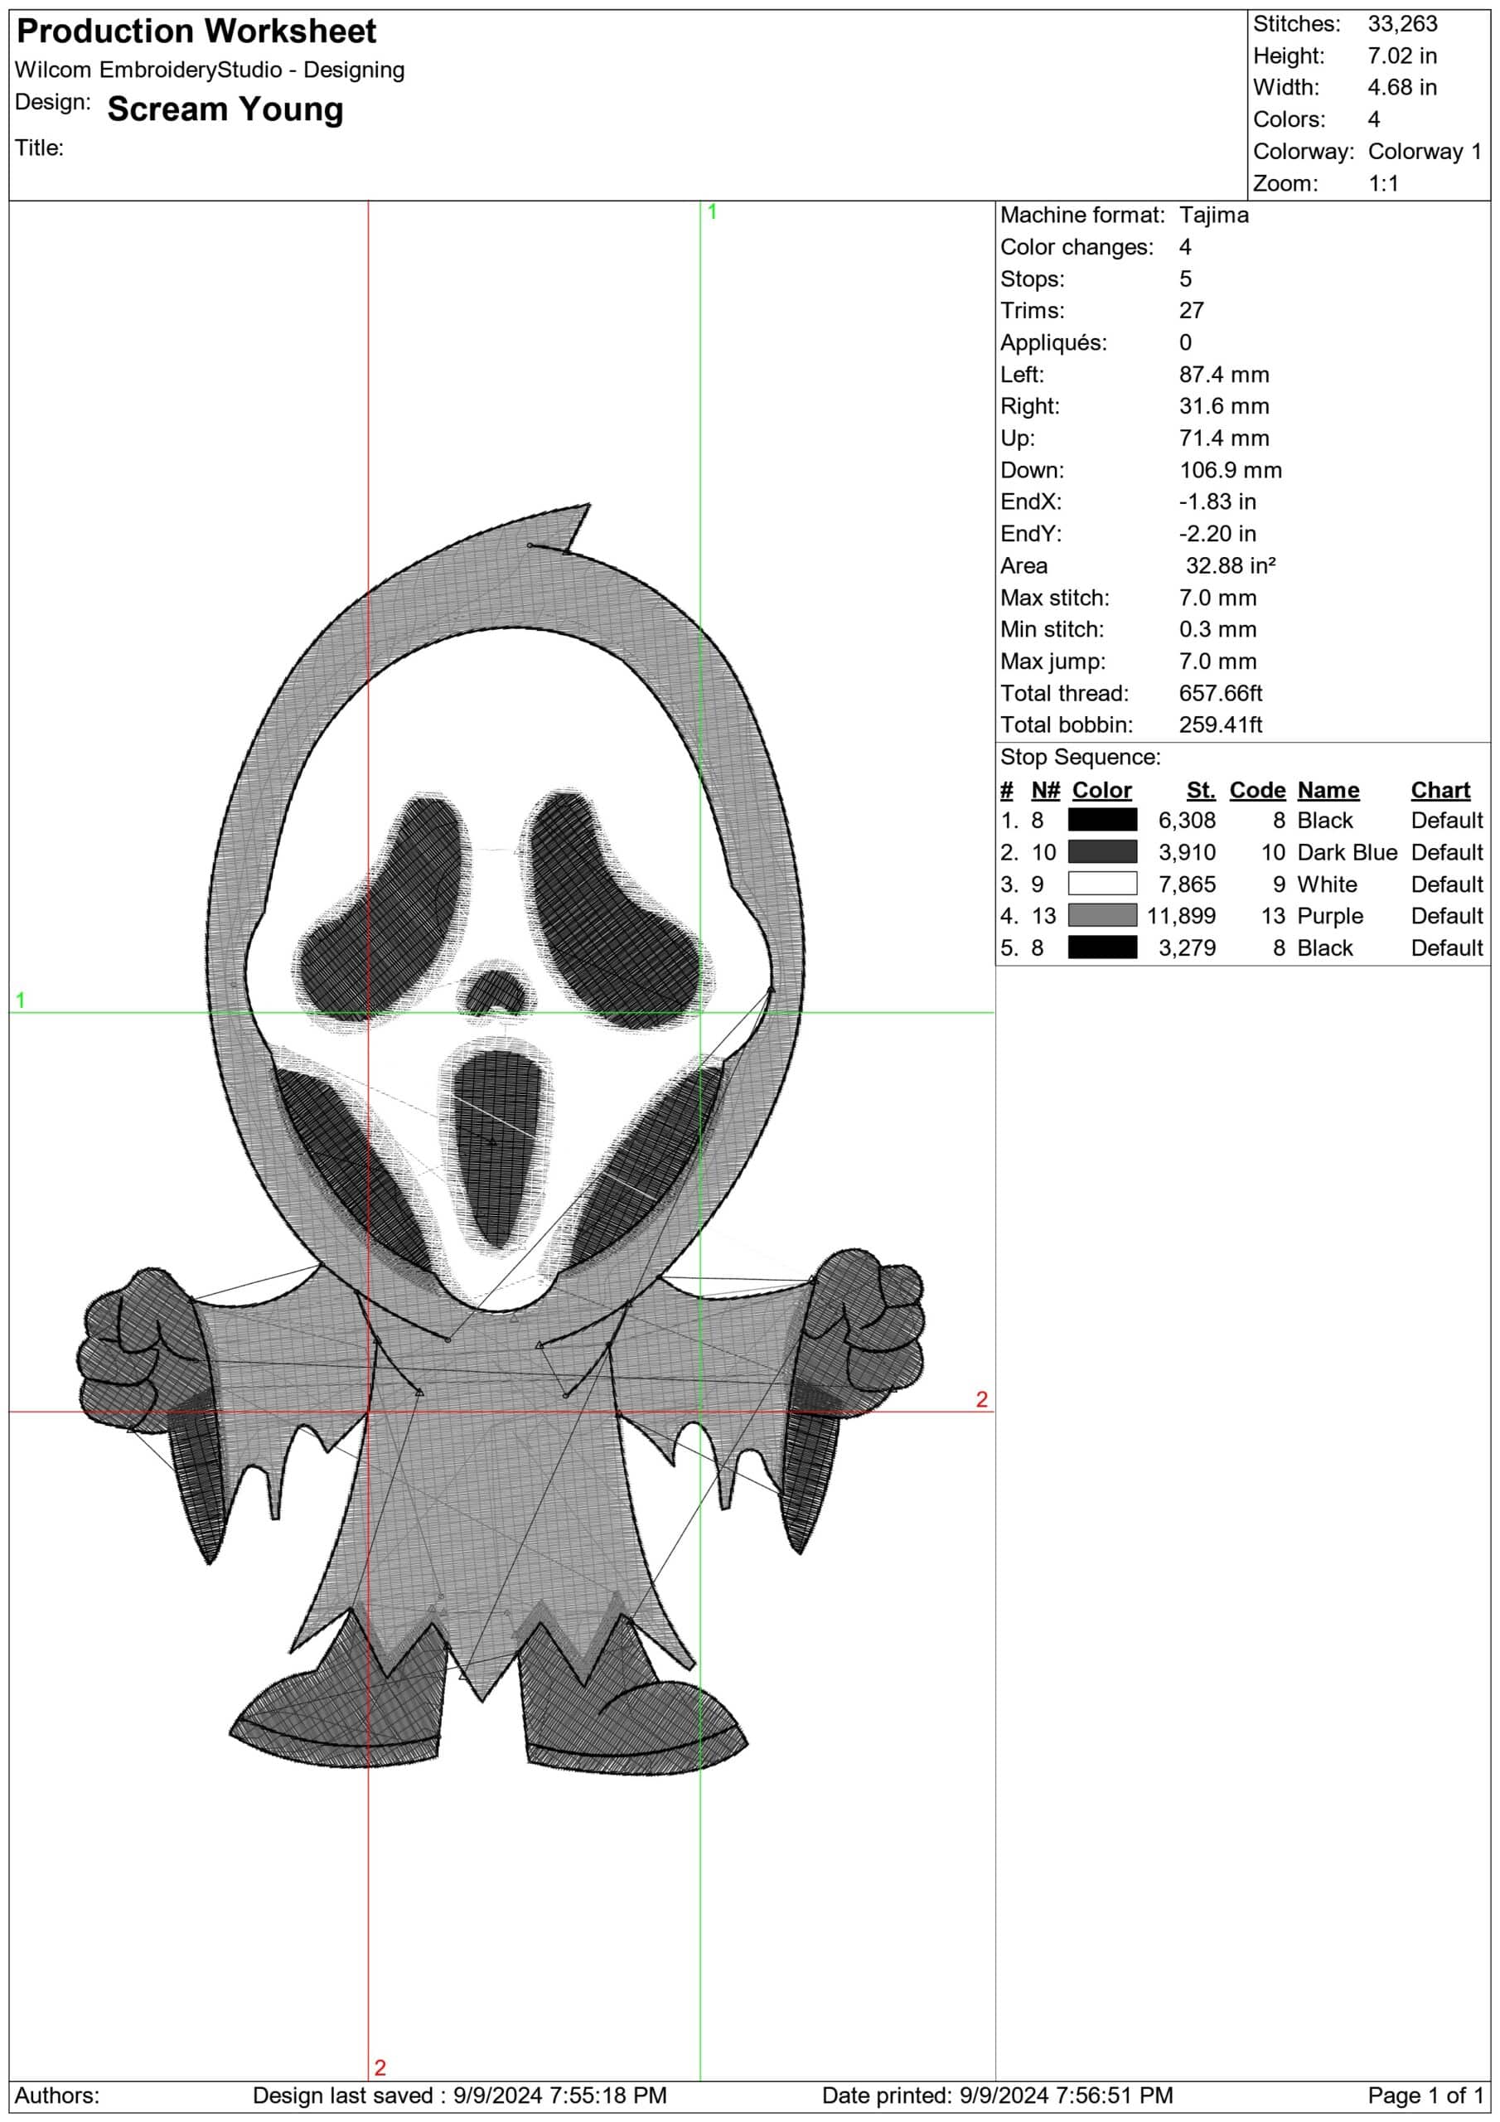Click the Colorway 1 value
Image resolution: width=1500 pixels, height=2122 pixels.
point(1425,152)
